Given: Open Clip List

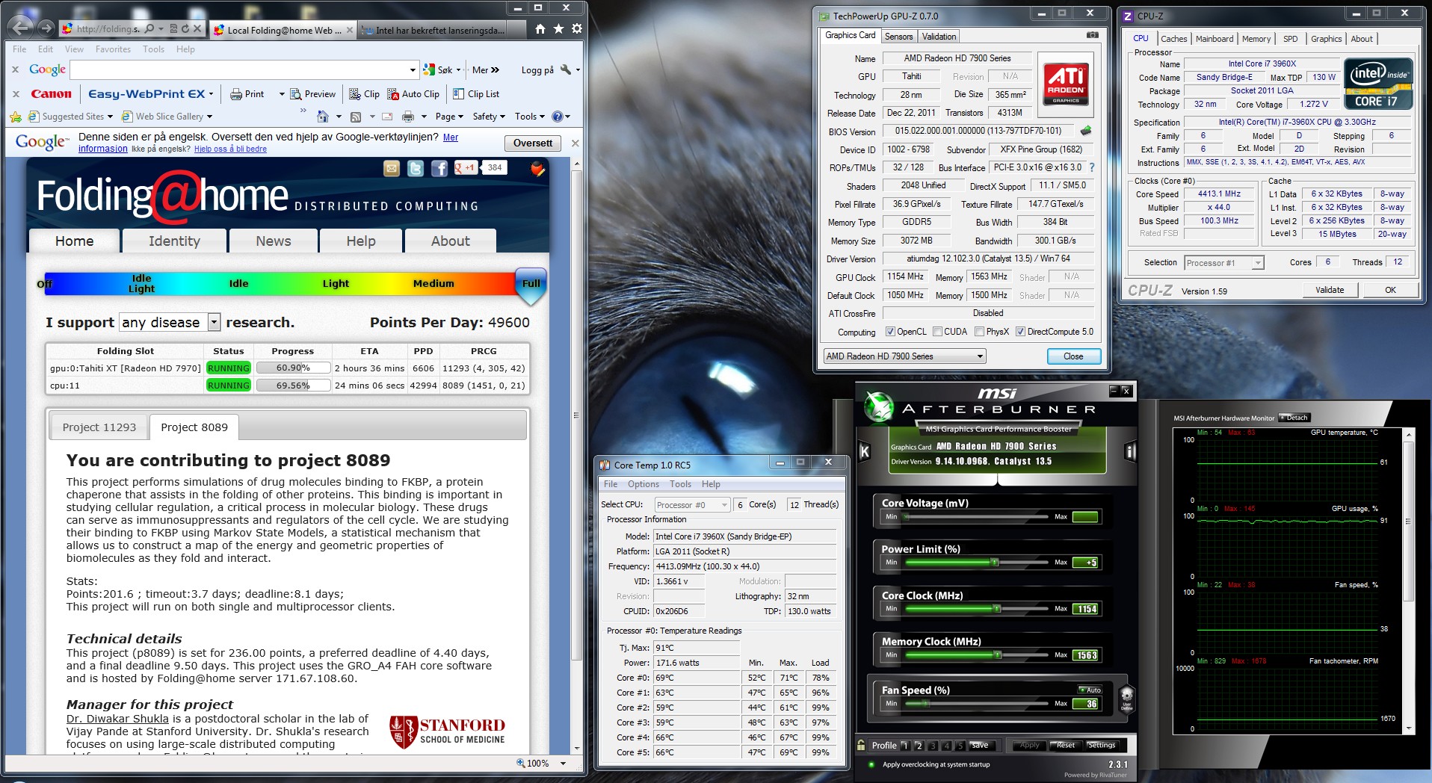Looking at the screenshot, I should (x=476, y=94).
